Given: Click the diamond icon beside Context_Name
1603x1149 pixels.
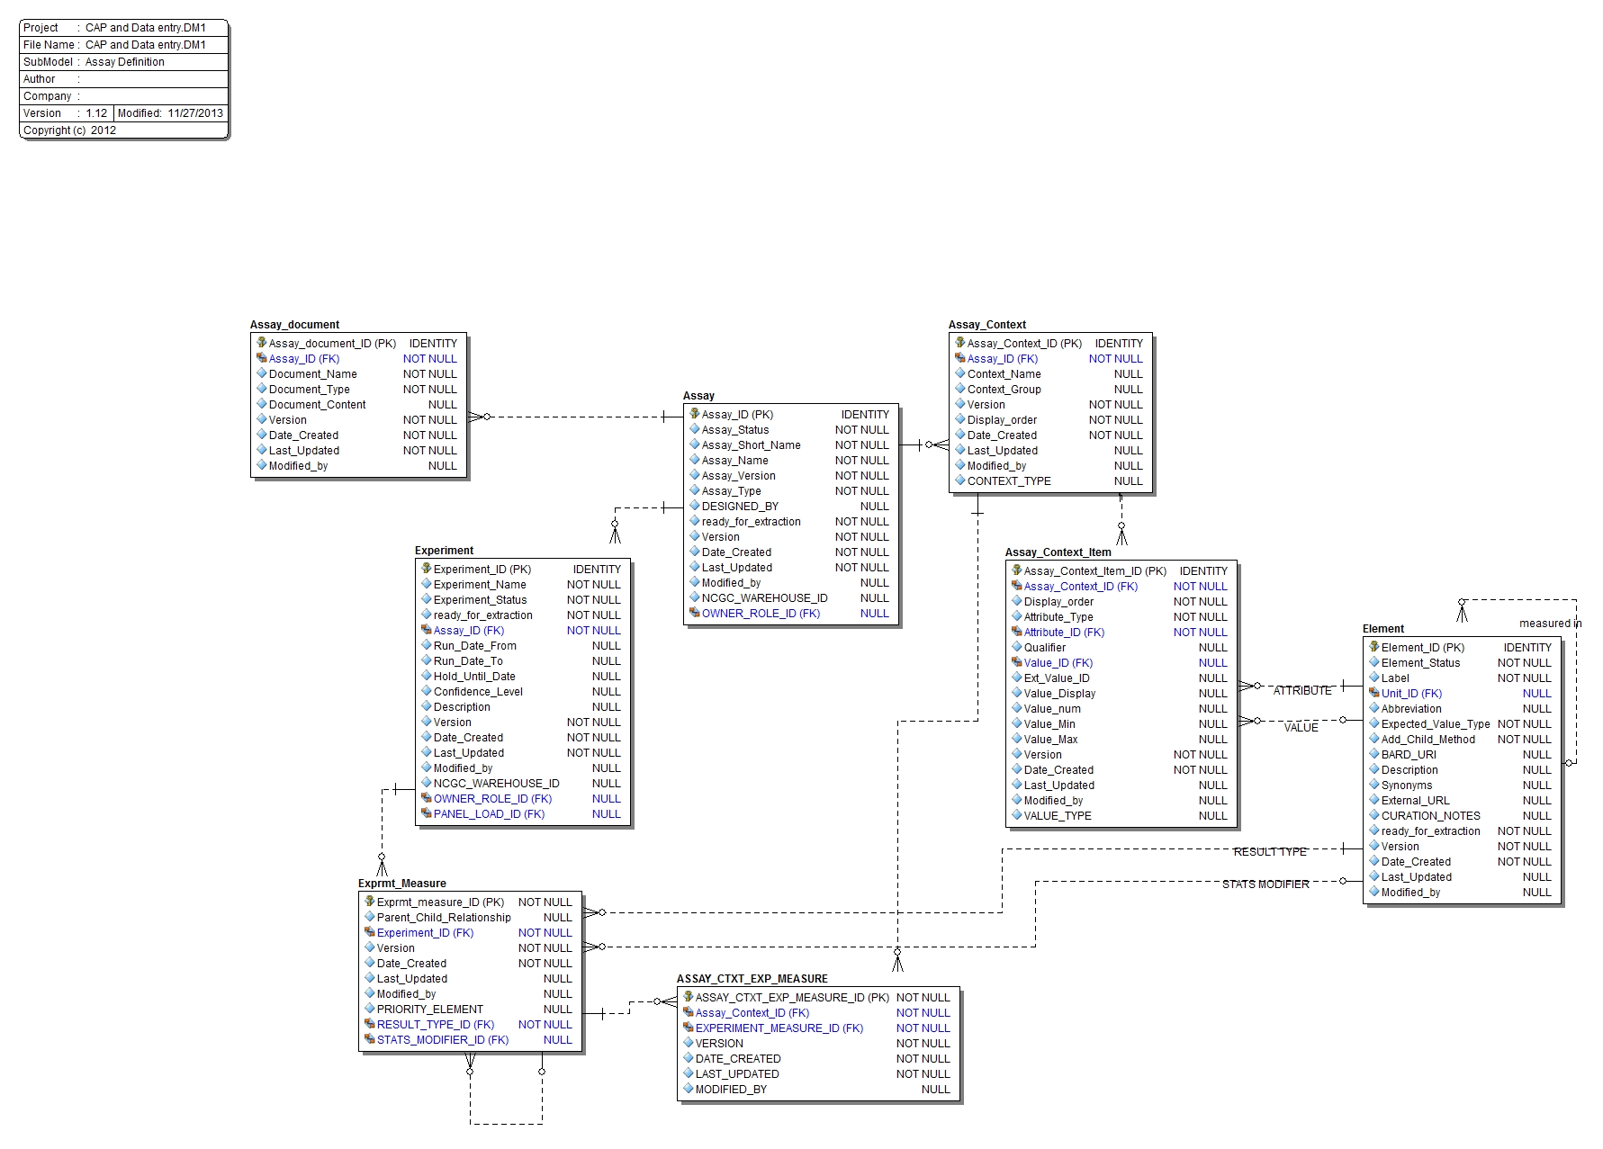Looking at the screenshot, I should point(960,373).
